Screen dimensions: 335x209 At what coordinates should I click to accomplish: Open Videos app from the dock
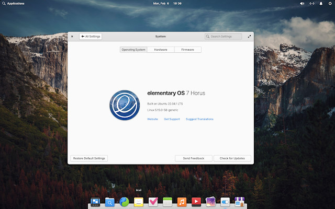click(x=196, y=202)
